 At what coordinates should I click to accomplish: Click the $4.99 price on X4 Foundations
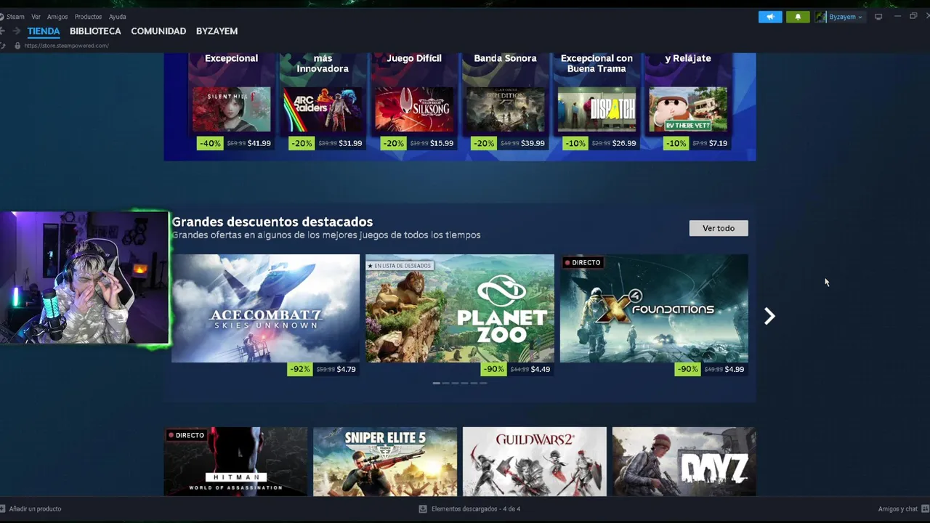click(735, 369)
